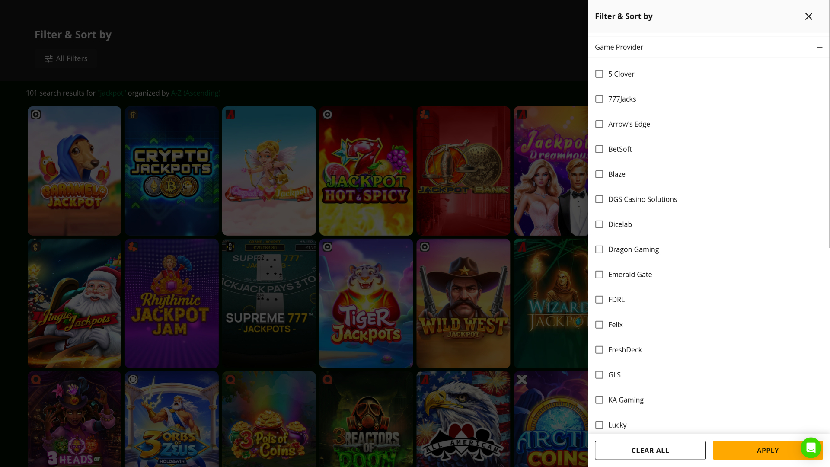Check the Emerald Gate checkbox
The width and height of the screenshot is (830, 467).
point(599,275)
